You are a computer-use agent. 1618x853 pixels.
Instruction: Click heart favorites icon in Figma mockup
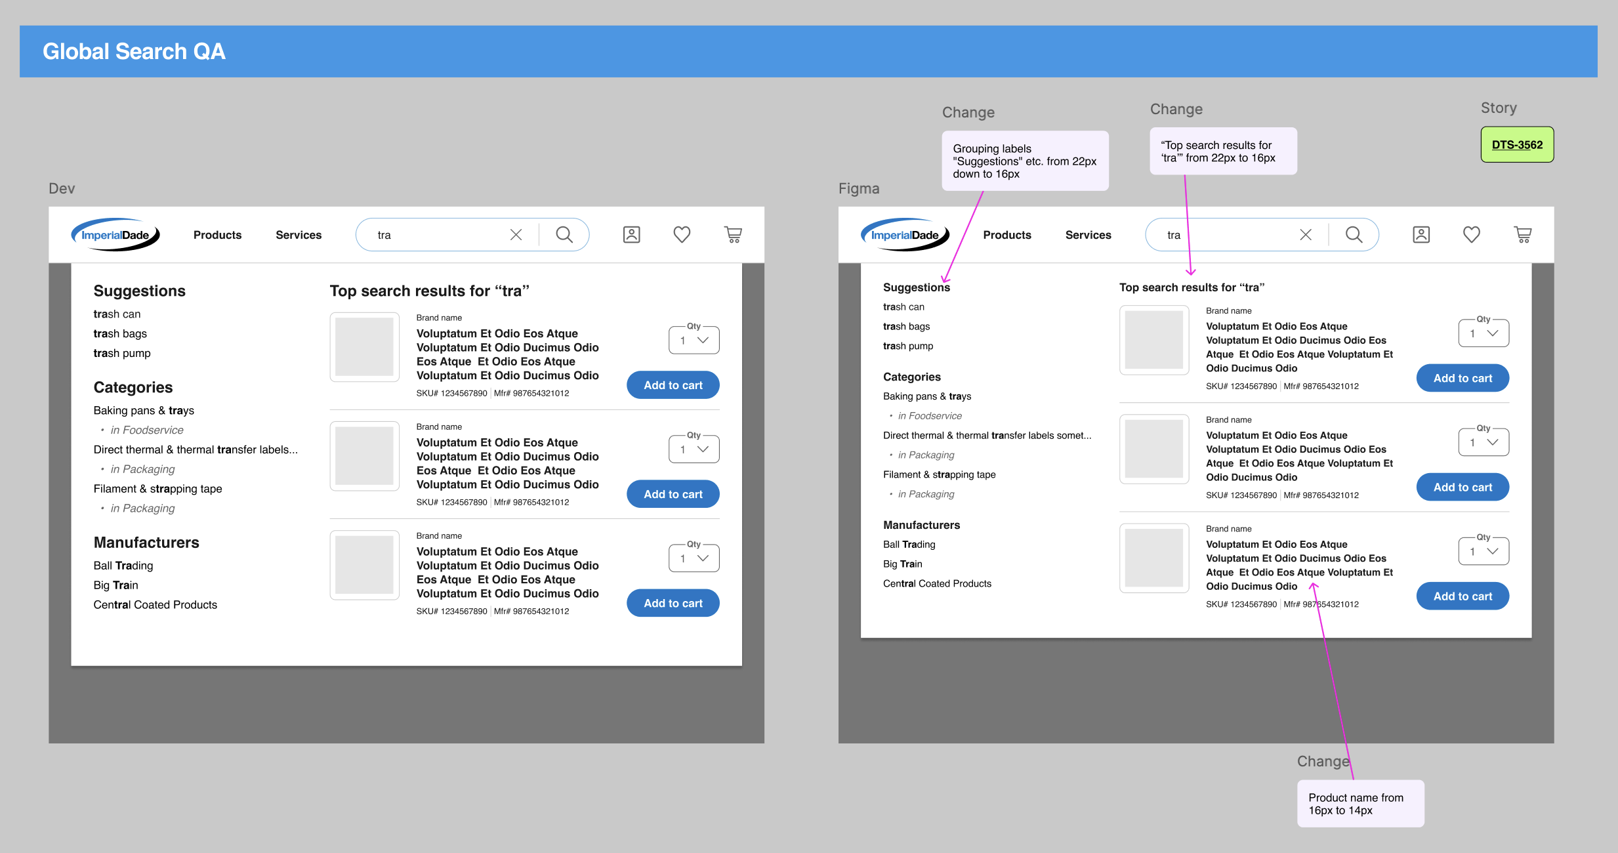1472,235
